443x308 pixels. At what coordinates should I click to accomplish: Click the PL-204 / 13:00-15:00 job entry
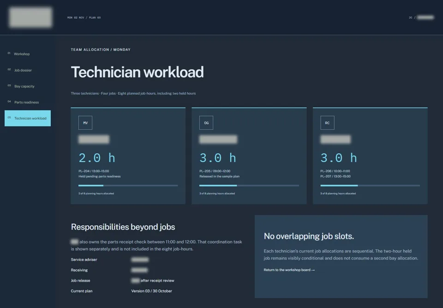pyautogui.click(x=94, y=171)
